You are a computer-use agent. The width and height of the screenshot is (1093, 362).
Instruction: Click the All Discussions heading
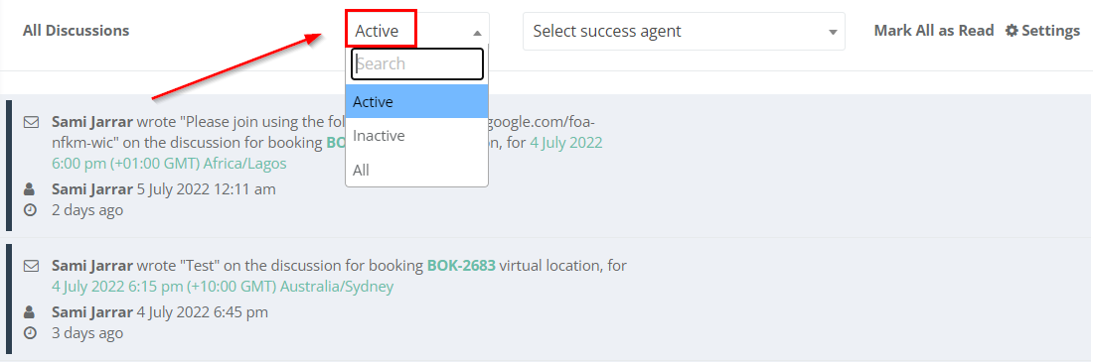(76, 31)
